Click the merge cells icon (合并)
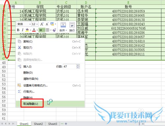This screenshot has width=165, height=126. [63, 25]
